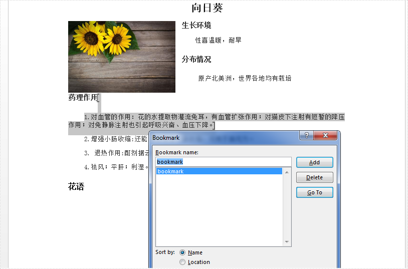Image resolution: width=408 pixels, height=269 pixels.
Task: Click the Go To button
Action: click(314, 192)
